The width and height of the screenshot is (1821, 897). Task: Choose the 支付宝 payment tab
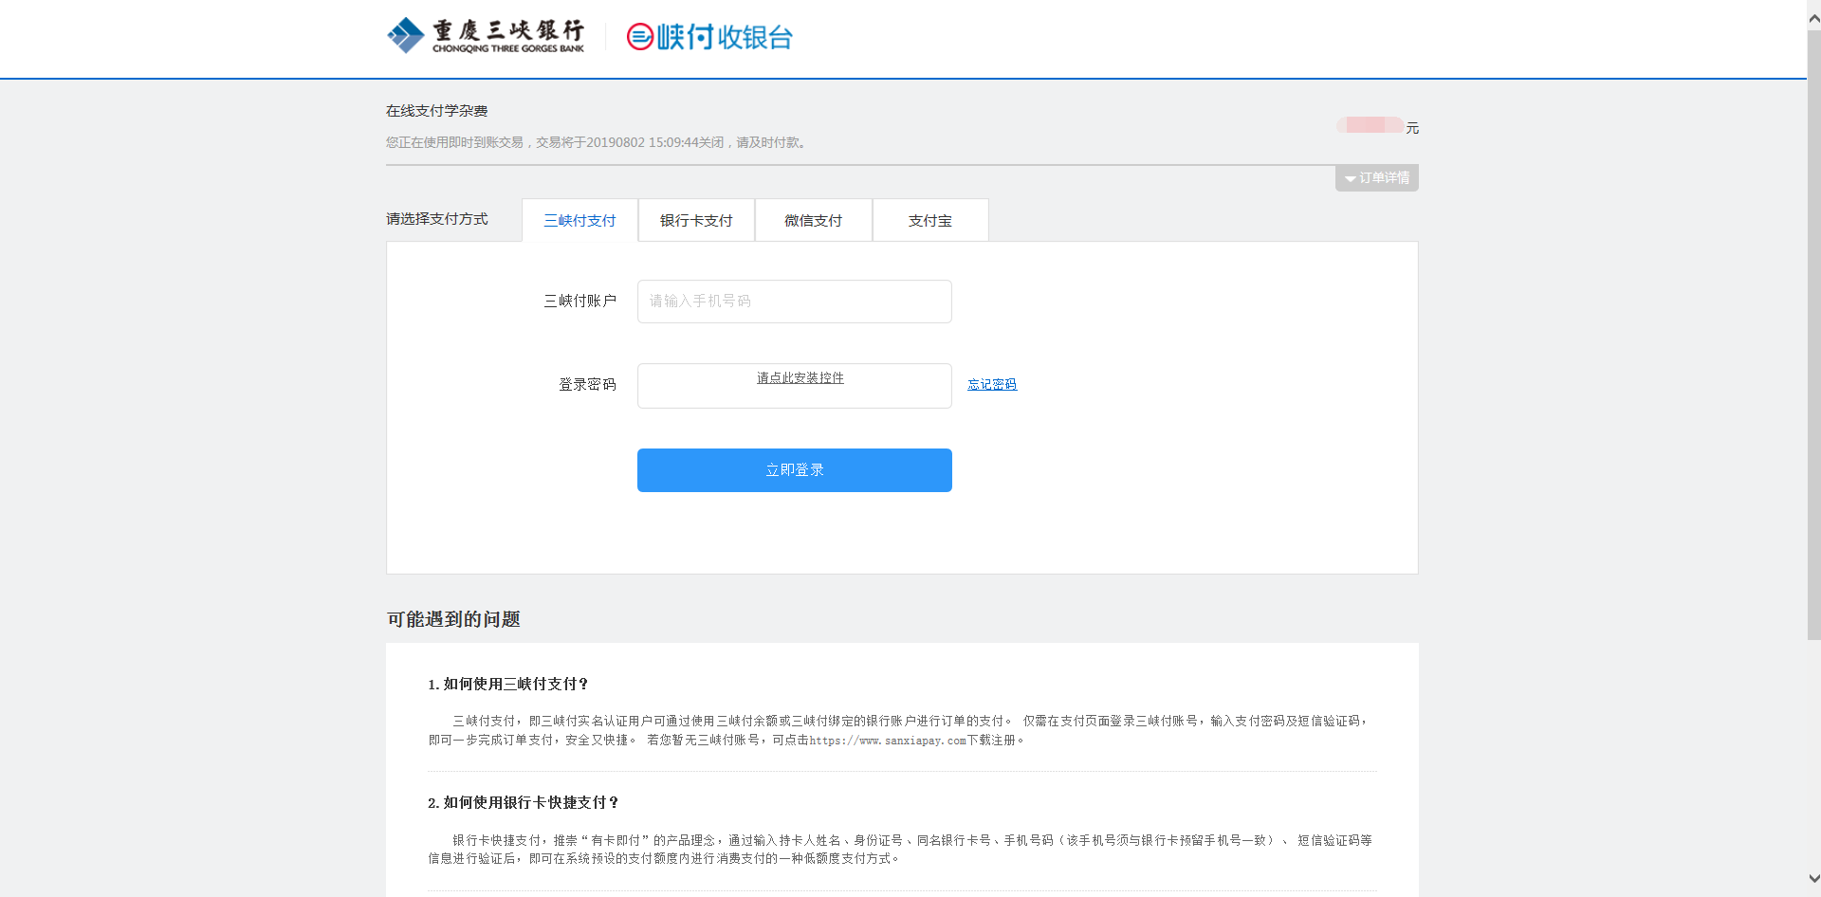[x=929, y=221]
